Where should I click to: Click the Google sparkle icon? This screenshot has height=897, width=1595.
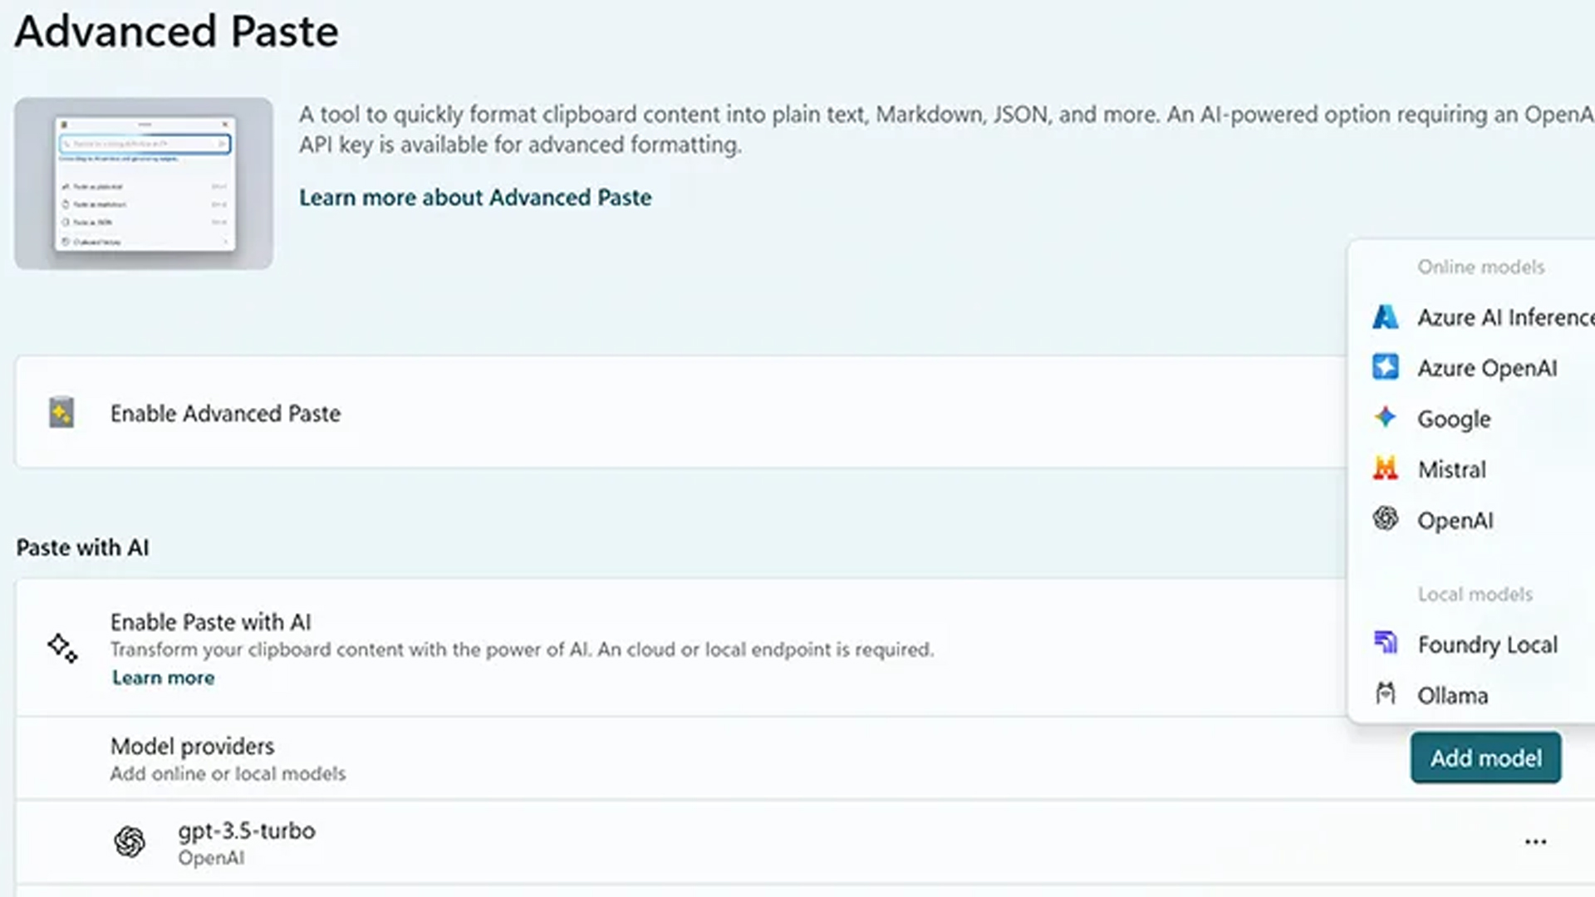tap(1385, 417)
